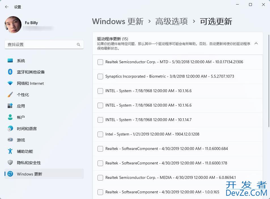Screen dimensions: 270x199
Task: Check Realtek SoftwareComponent 1.0.0.165 box
Action: click(100, 192)
